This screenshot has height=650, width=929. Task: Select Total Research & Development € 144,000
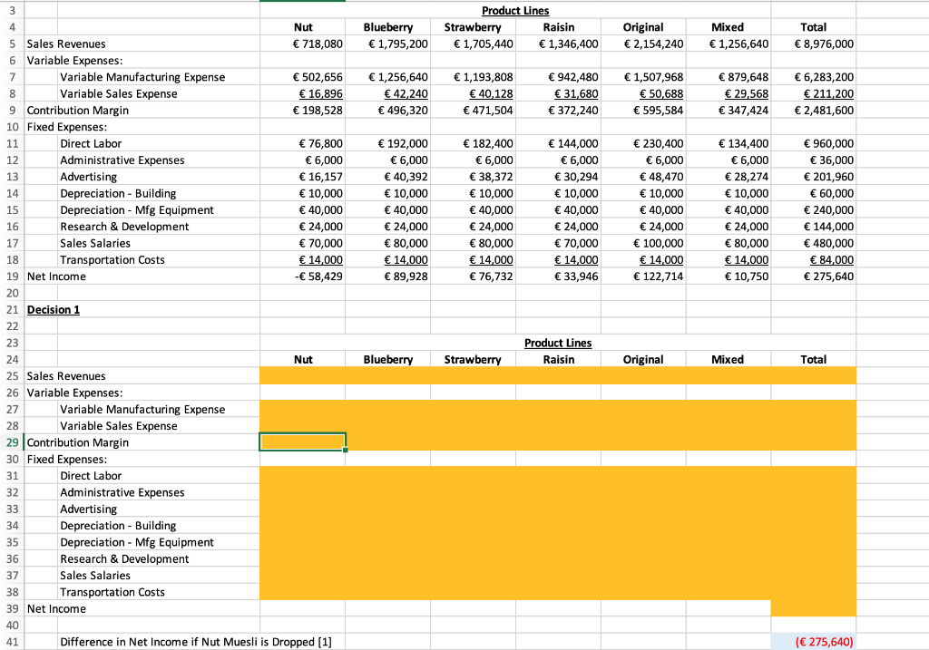(x=814, y=226)
